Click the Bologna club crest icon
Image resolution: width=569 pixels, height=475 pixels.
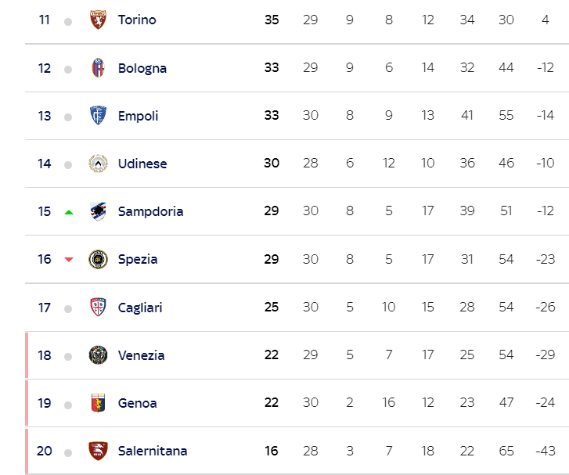coord(98,68)
